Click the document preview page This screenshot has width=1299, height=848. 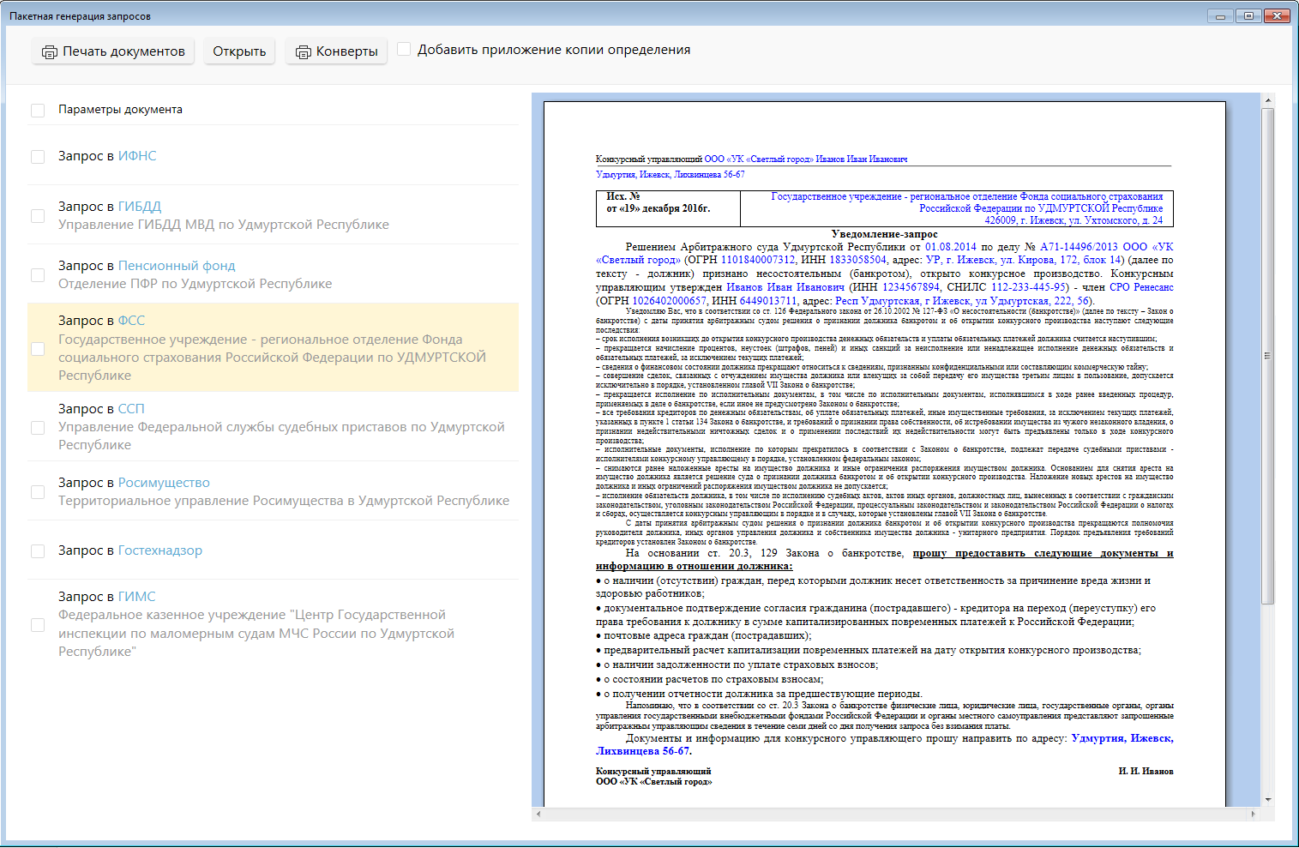click(x=884, y=454)
